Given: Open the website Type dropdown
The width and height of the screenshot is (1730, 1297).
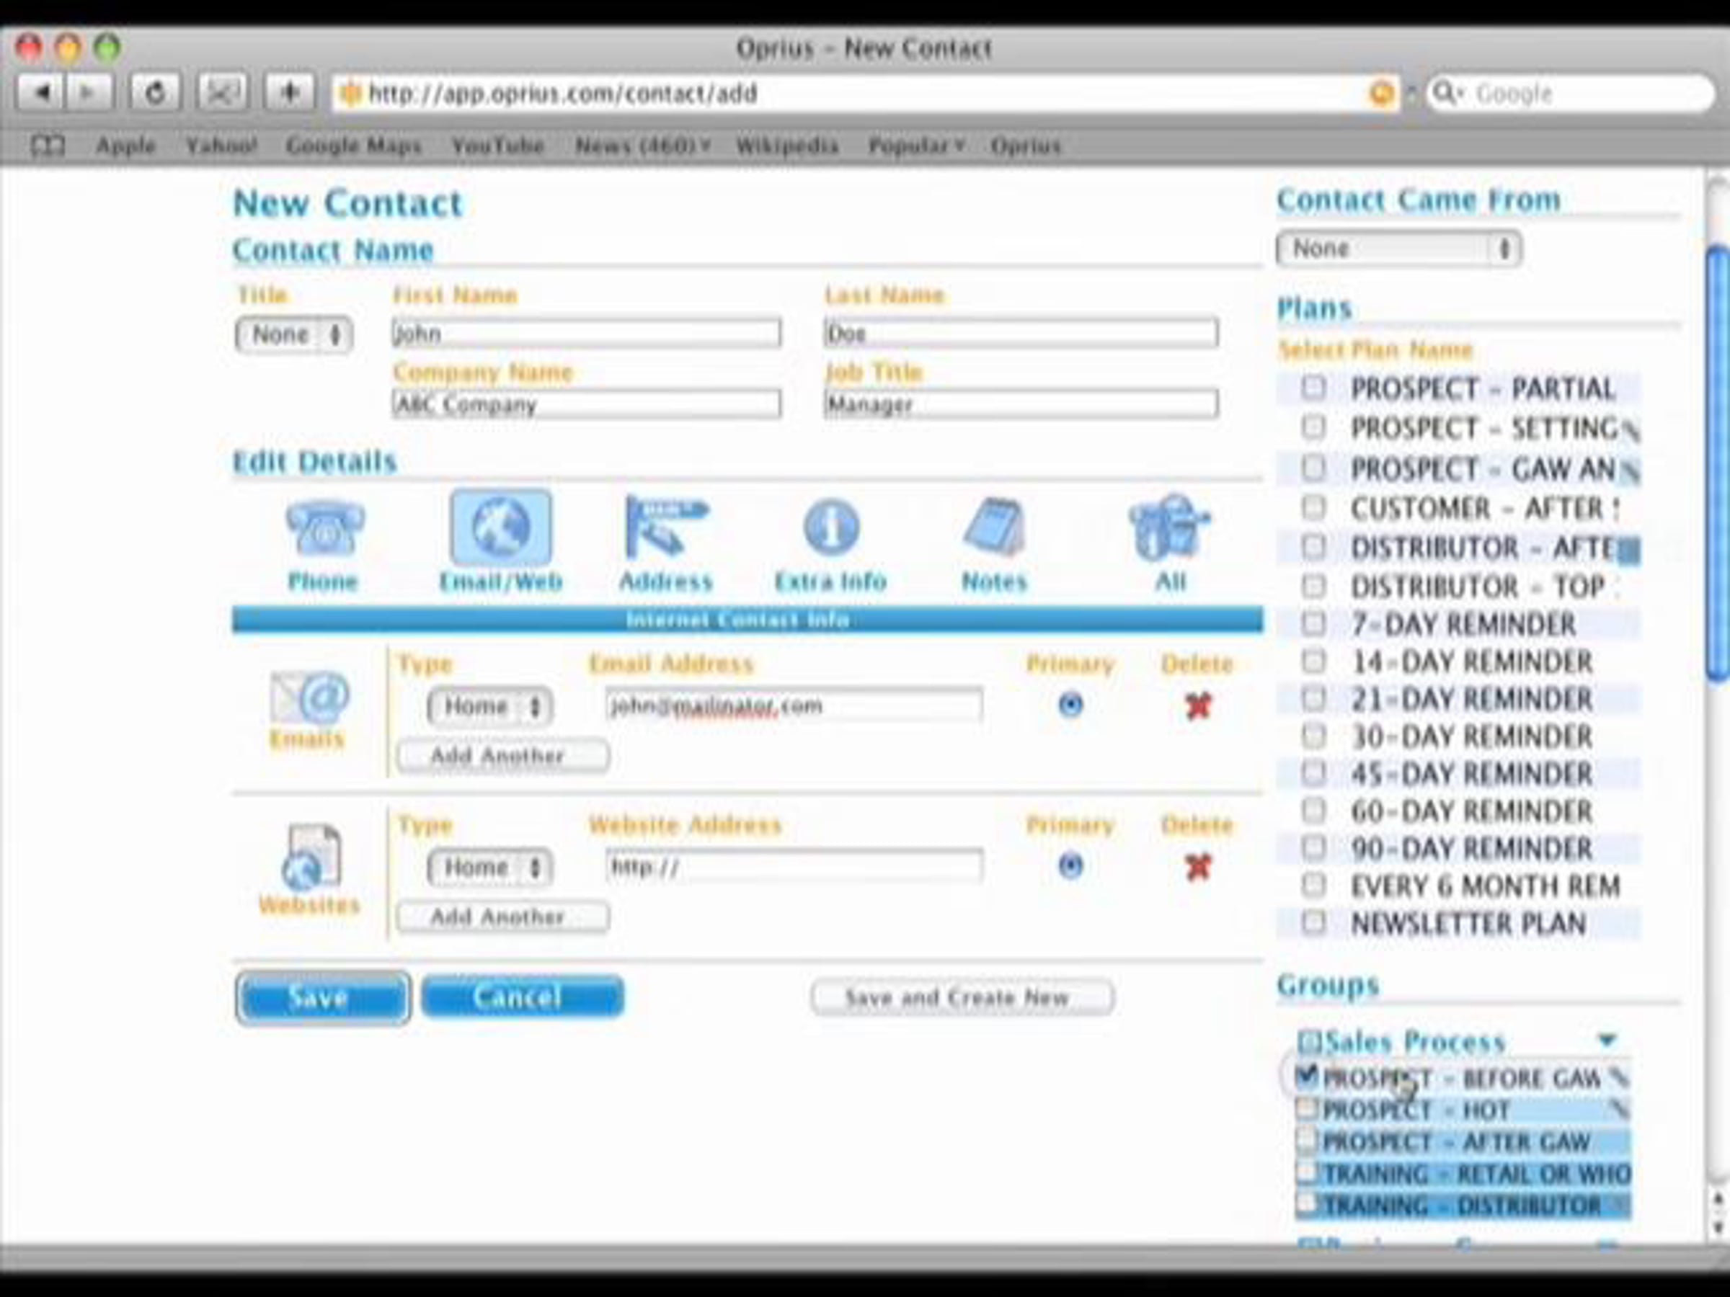Looking at the screenshot, I should click(490, 868).
